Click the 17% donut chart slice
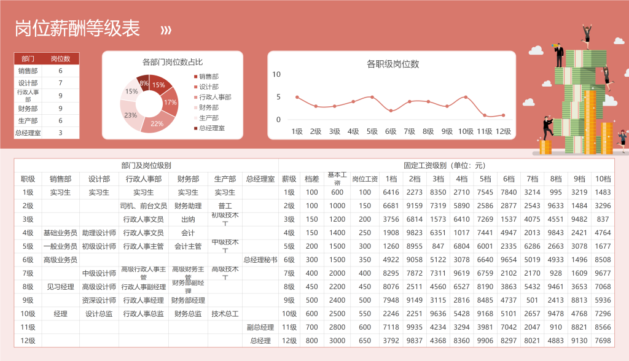629x361 pixels. point(170,103)
